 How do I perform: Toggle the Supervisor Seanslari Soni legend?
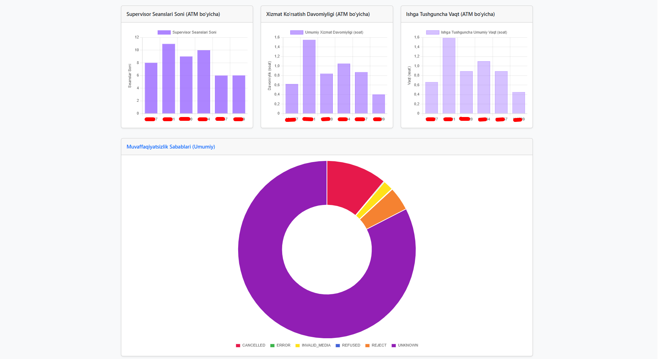point(187,33)
